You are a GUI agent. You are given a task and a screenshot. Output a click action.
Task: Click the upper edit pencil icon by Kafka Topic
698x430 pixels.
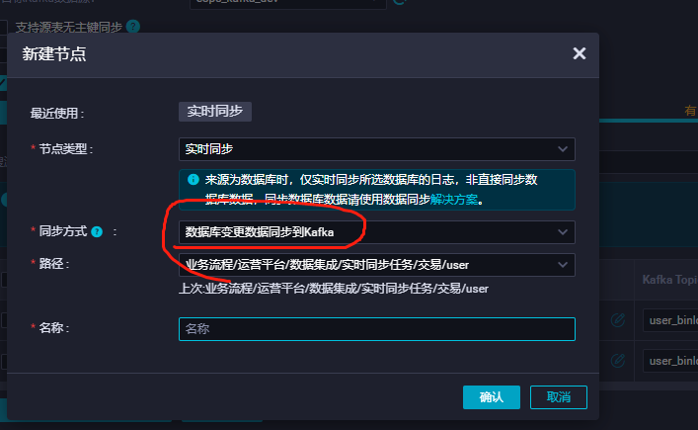click(x=618, y=320)
